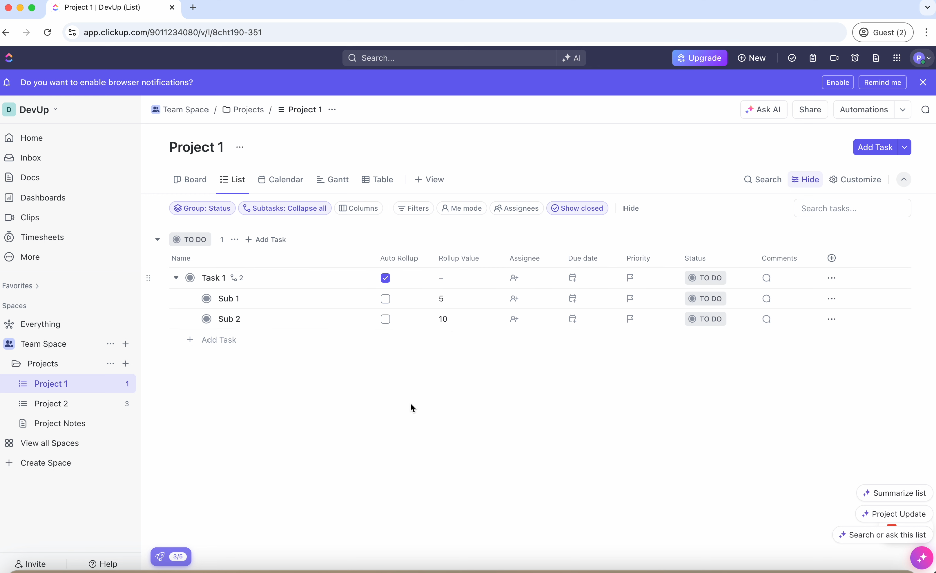Disable Auto Rollup for Task 1

(385, 278)
